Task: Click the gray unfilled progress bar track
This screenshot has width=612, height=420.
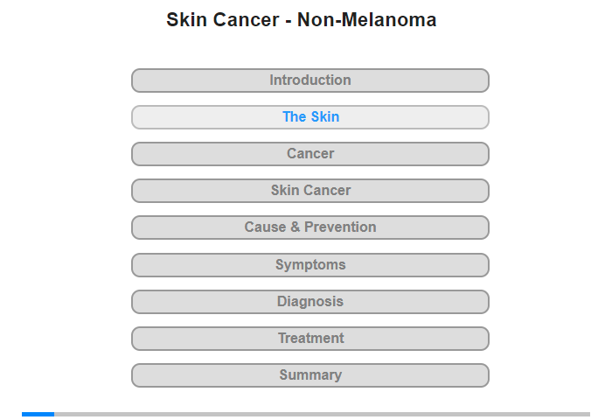Action: [x=322, y=414]
